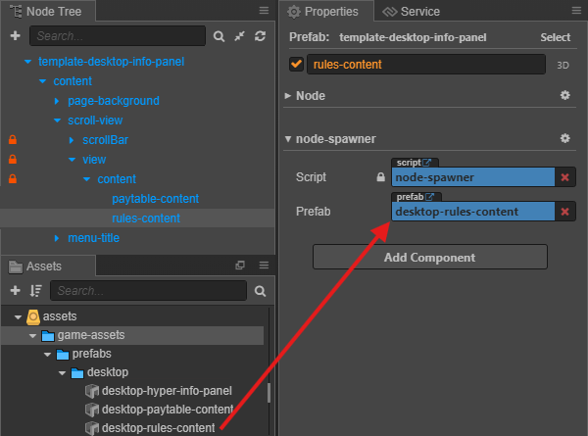Open the Properties panel hamburger menu
This screenshot has width=588, height=436.
click(x=576, y=11)
